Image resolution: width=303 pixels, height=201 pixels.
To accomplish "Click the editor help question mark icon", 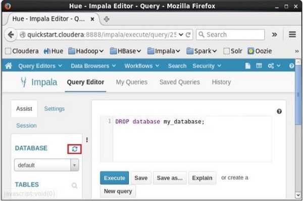I will (279, 111).
